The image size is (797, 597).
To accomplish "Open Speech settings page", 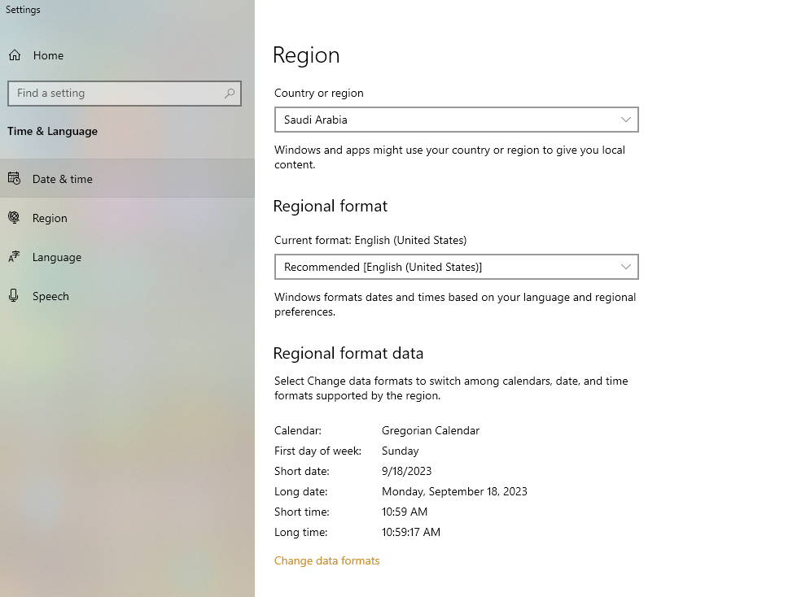I will click(x=127, y=296).
